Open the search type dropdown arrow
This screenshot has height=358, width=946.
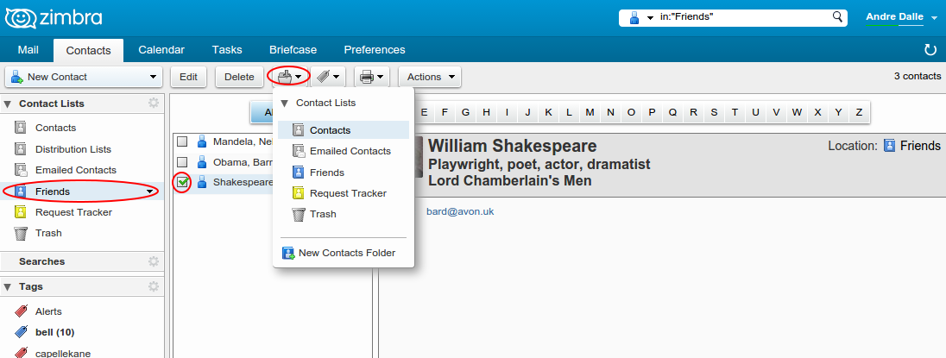(x=650, y=18)
